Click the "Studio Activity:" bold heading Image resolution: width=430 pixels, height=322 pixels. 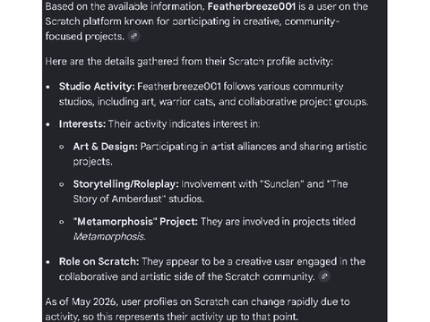[x=97, y=87]
